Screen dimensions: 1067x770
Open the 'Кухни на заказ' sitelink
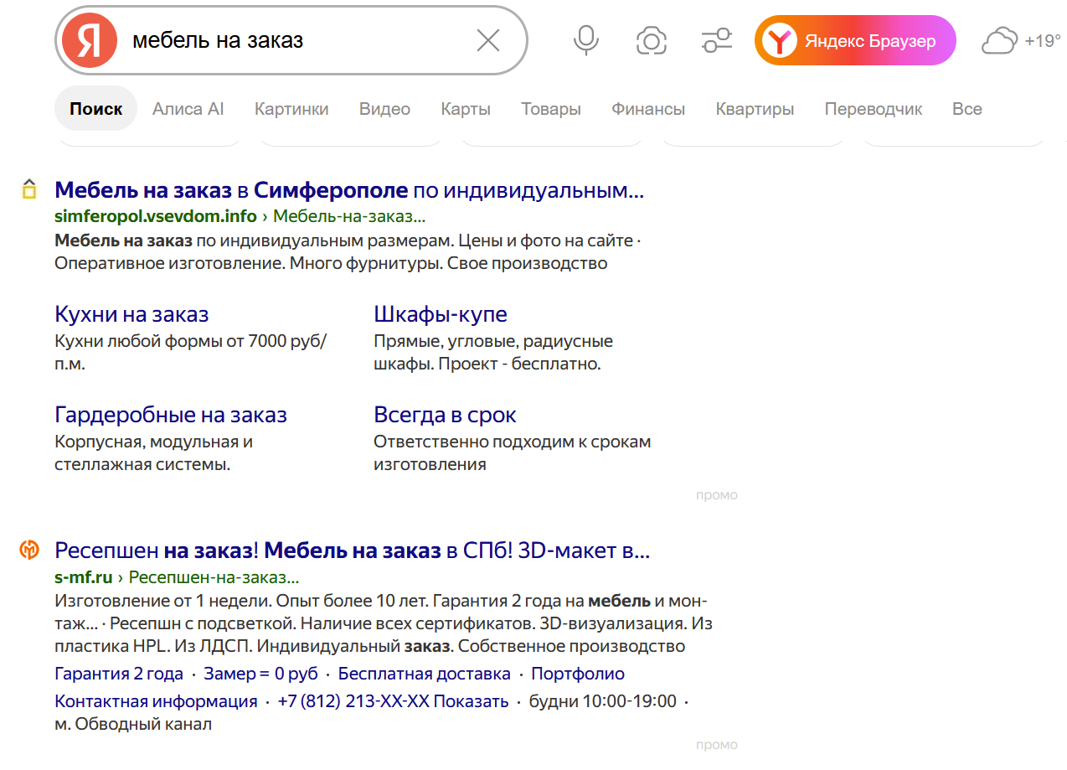pyautogui.click(x=131, y=314)
